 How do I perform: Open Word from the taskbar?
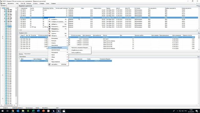tap(38, 111)
